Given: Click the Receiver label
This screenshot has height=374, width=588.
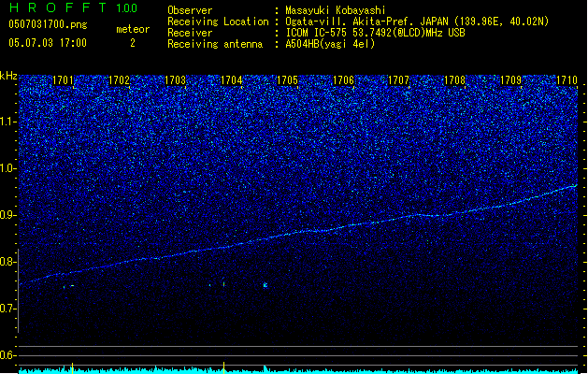Looking at the screenshot, I should [190, 33].
